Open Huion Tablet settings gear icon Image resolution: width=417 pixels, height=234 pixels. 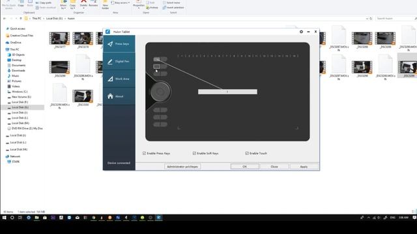pos(301,32)
